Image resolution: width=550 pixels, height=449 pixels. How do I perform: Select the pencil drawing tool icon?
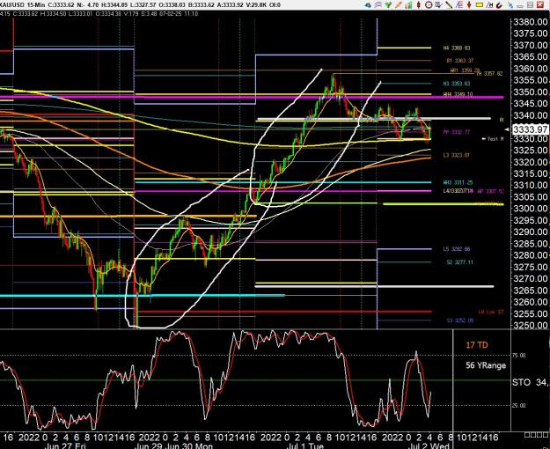tap(399, 5)
